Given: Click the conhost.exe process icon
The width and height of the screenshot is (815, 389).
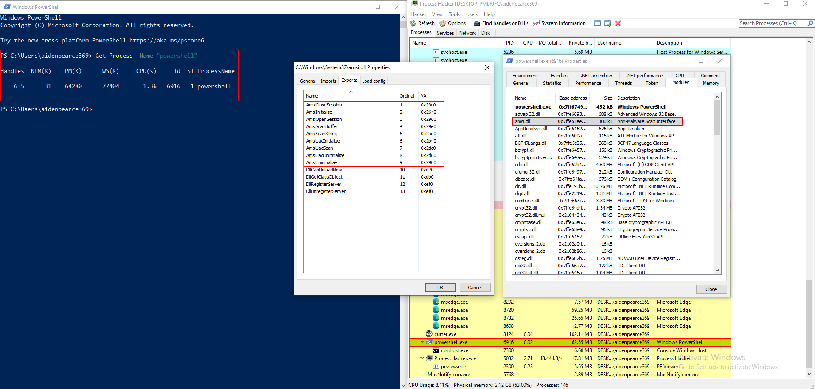Looking at the screenshot, I should [436, 350].
